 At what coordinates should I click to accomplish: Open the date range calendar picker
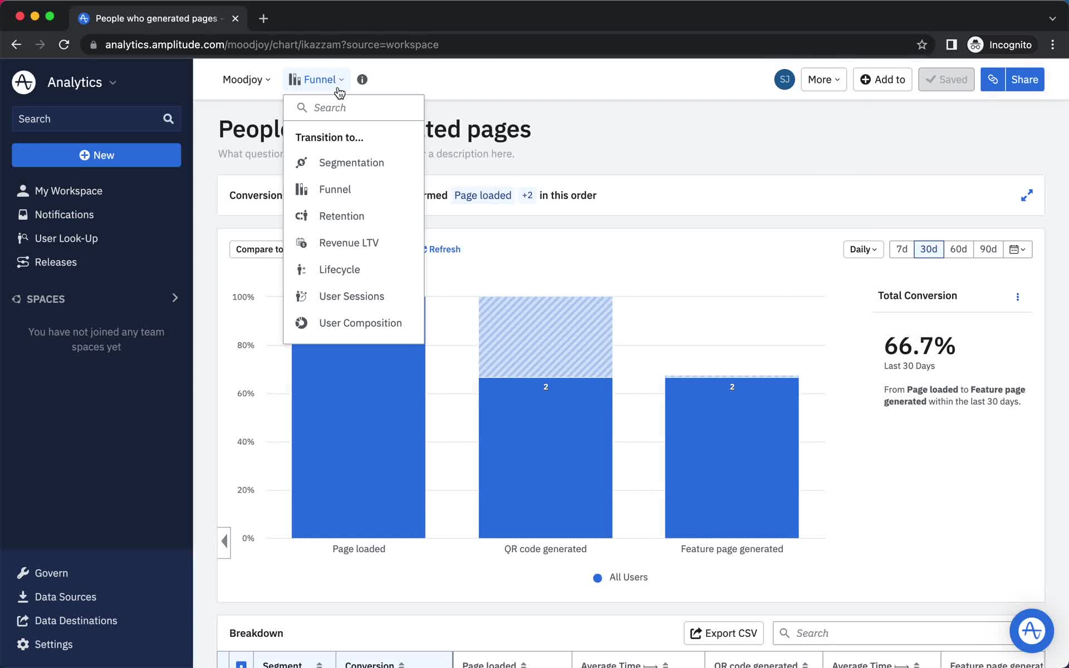(1017, 249)
